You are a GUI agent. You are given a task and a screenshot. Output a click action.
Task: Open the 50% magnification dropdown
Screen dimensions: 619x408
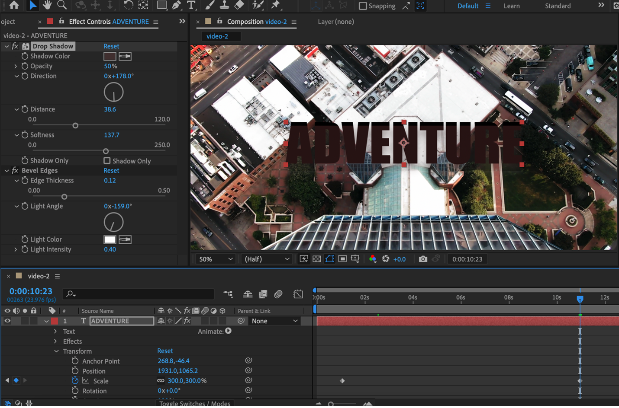pos(216,259)
